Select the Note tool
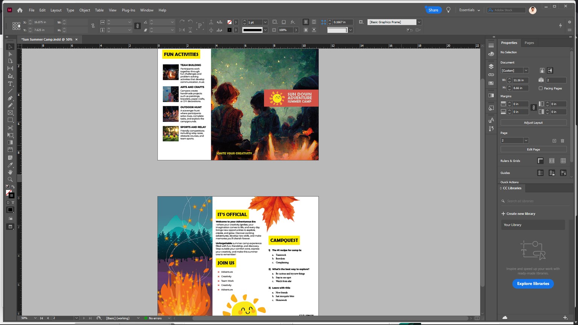The image size is (578, 325). pyautogui.click(x=10, y=158)
